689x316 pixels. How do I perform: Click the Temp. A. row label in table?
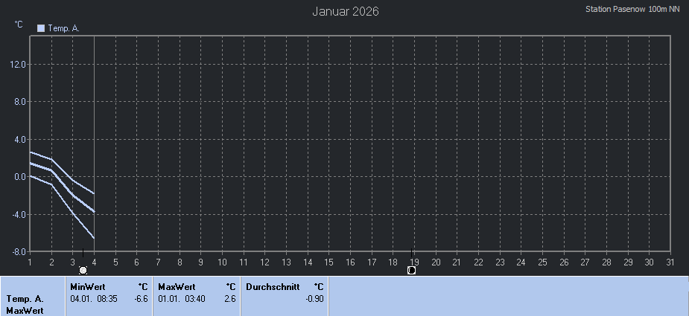25,299
